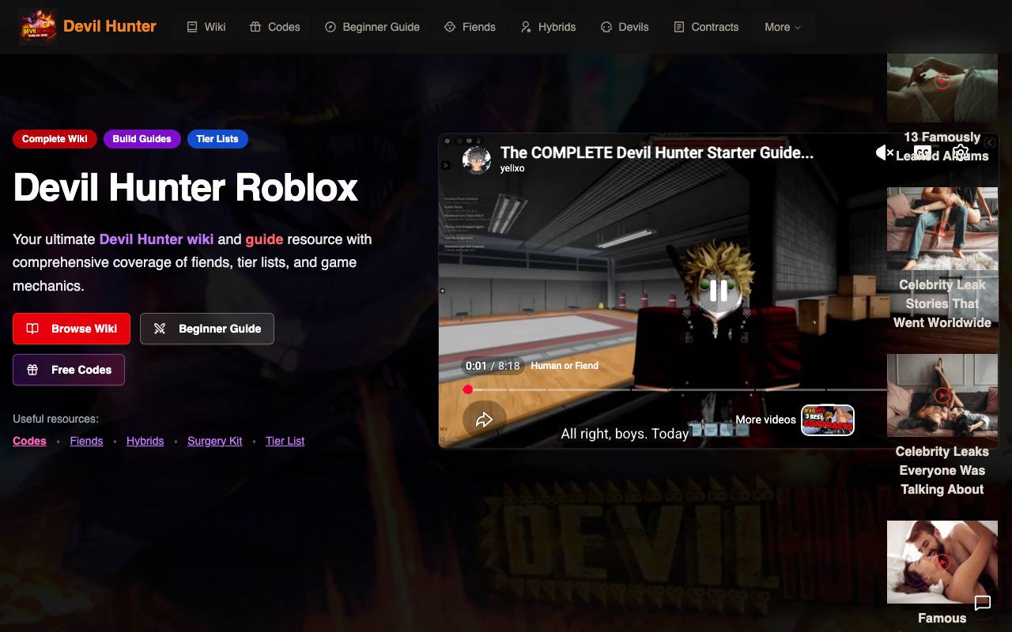Follow the purple 'Devil Hunter wiki' text link

coord(157,239)
